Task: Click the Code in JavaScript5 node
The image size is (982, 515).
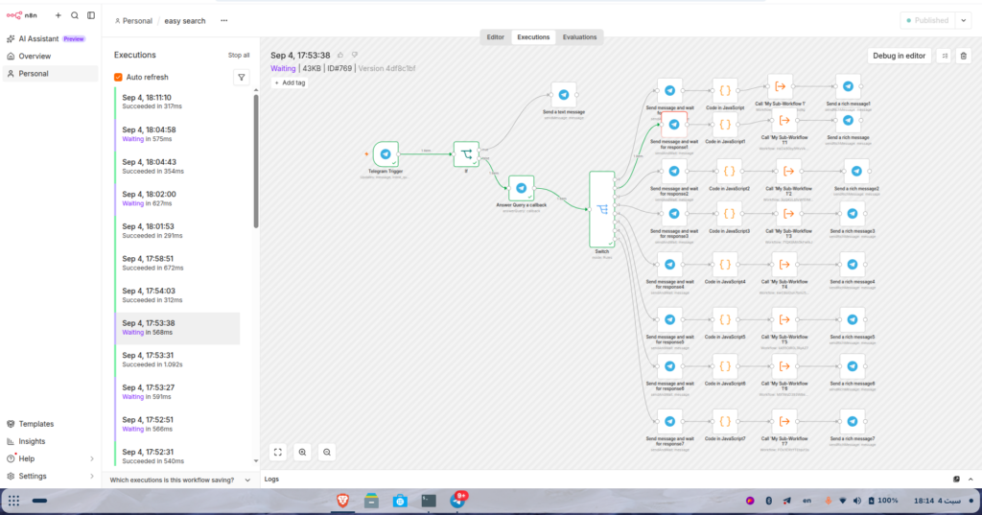Action: (725, 320)
